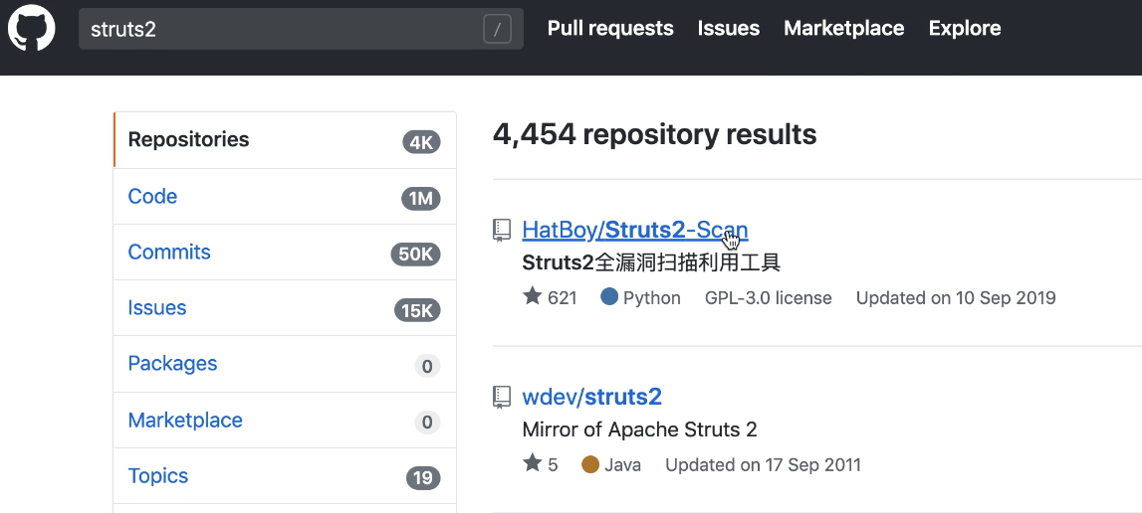Show Commits search results
This screenshot has width=1142, height=513.
(x=169, y=253)
